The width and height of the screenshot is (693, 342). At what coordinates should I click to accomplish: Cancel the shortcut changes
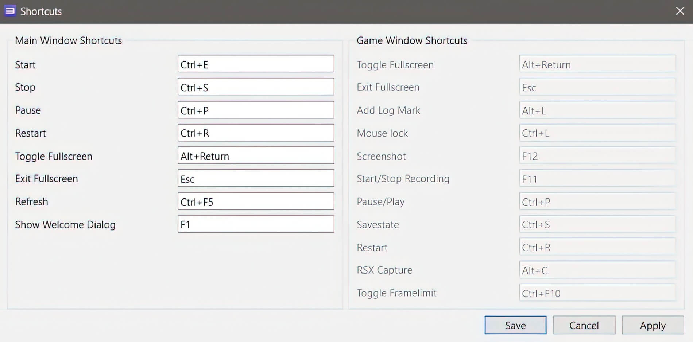click(584, 325)
